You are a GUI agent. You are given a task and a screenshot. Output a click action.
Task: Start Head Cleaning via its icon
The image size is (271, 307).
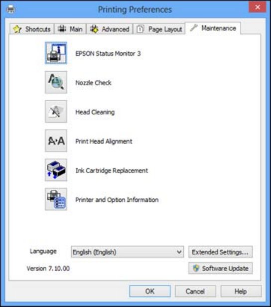click(x=56, y=112)
